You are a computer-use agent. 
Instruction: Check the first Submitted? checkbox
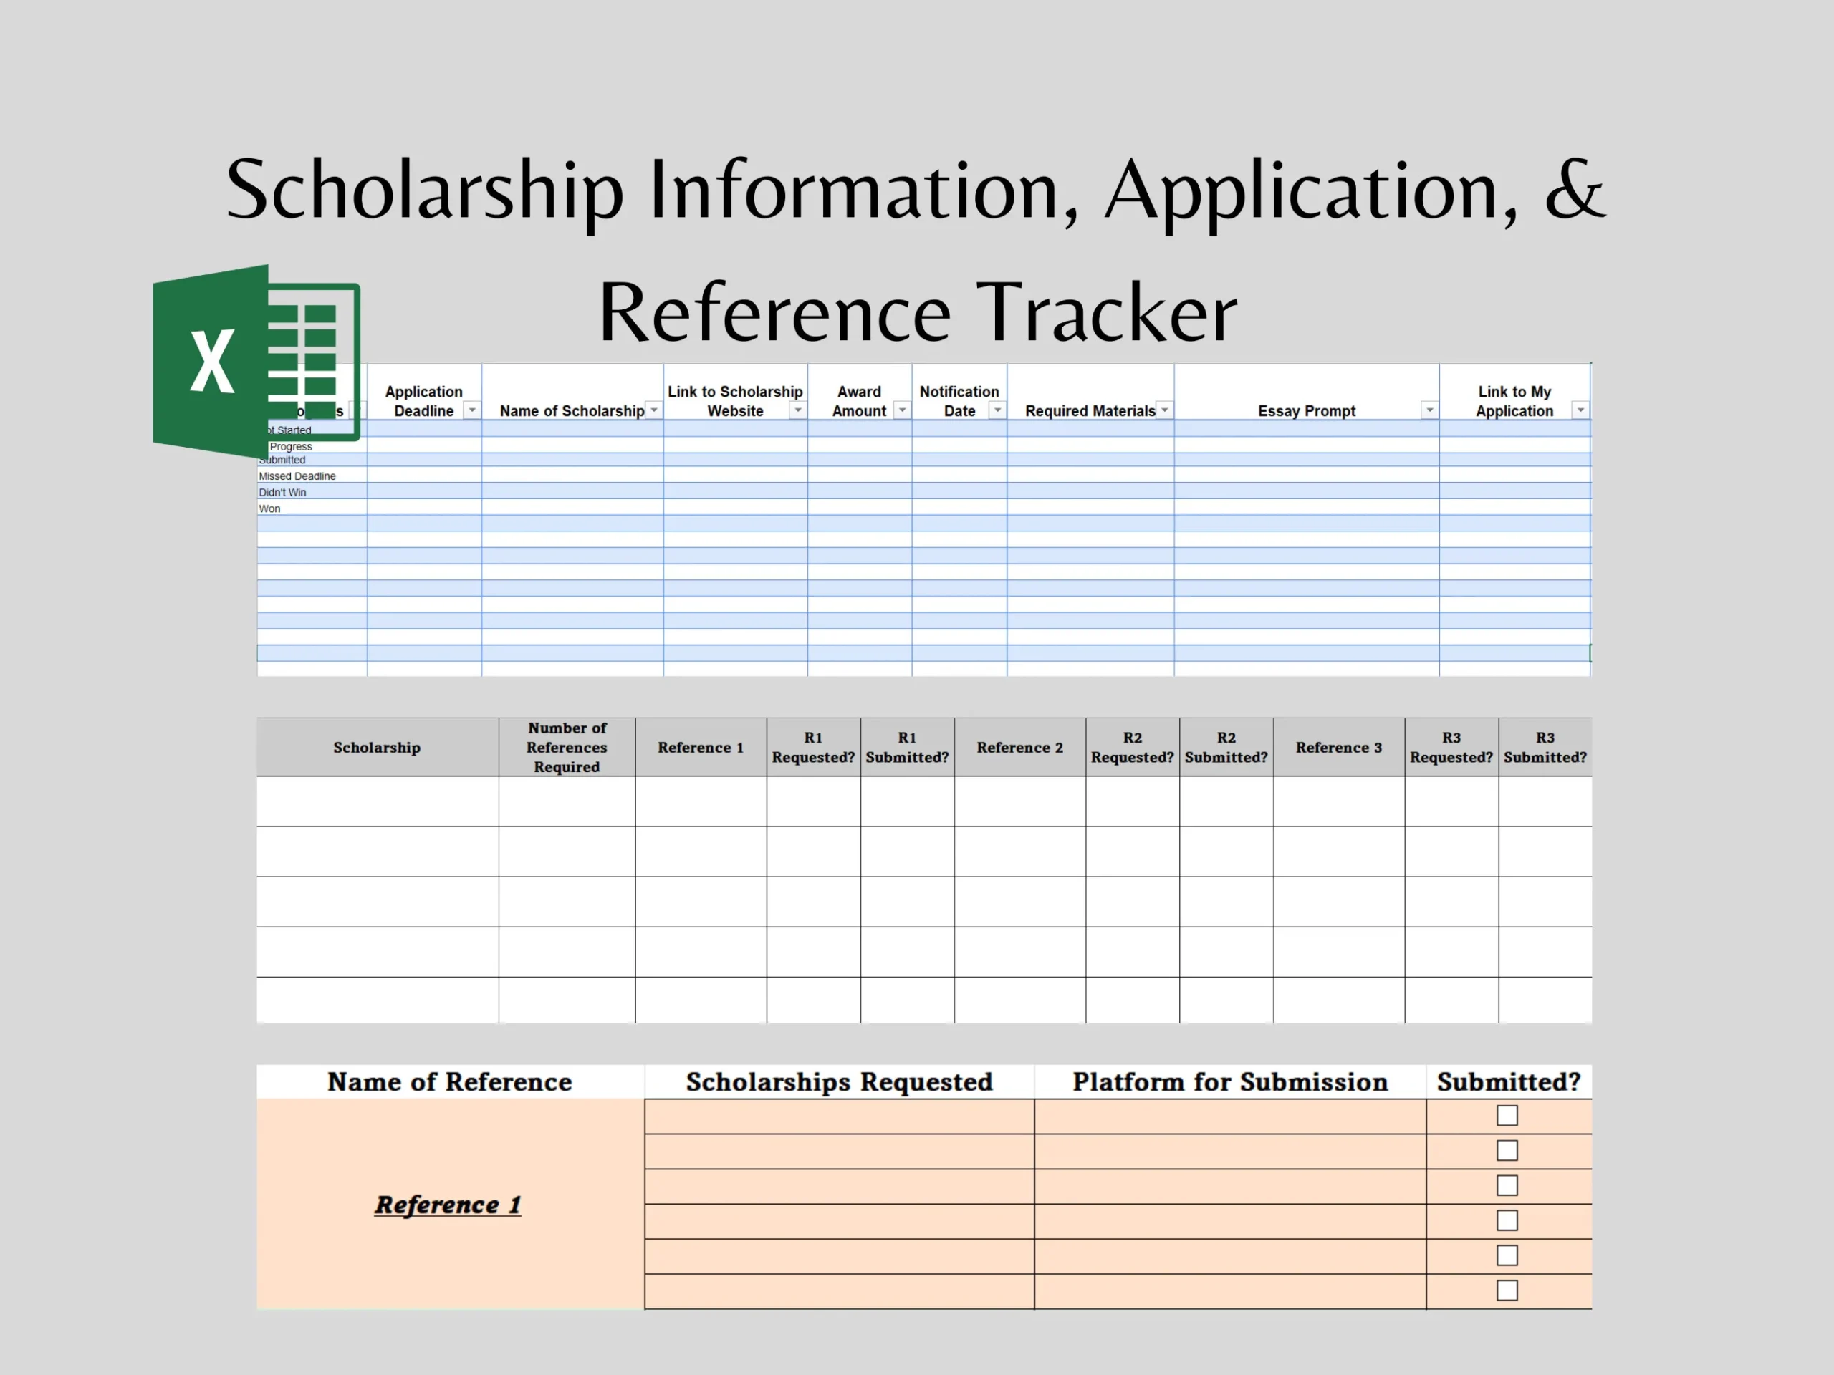click(x=1506, y=1116)
